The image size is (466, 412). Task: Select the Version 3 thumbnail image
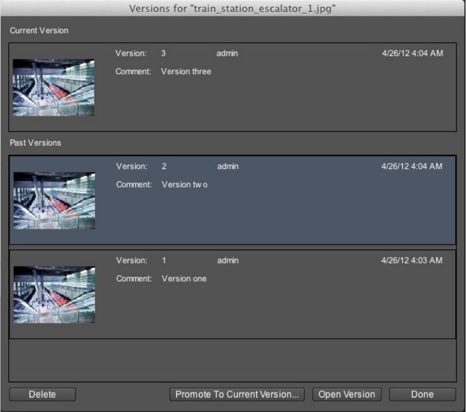[54, 88]
